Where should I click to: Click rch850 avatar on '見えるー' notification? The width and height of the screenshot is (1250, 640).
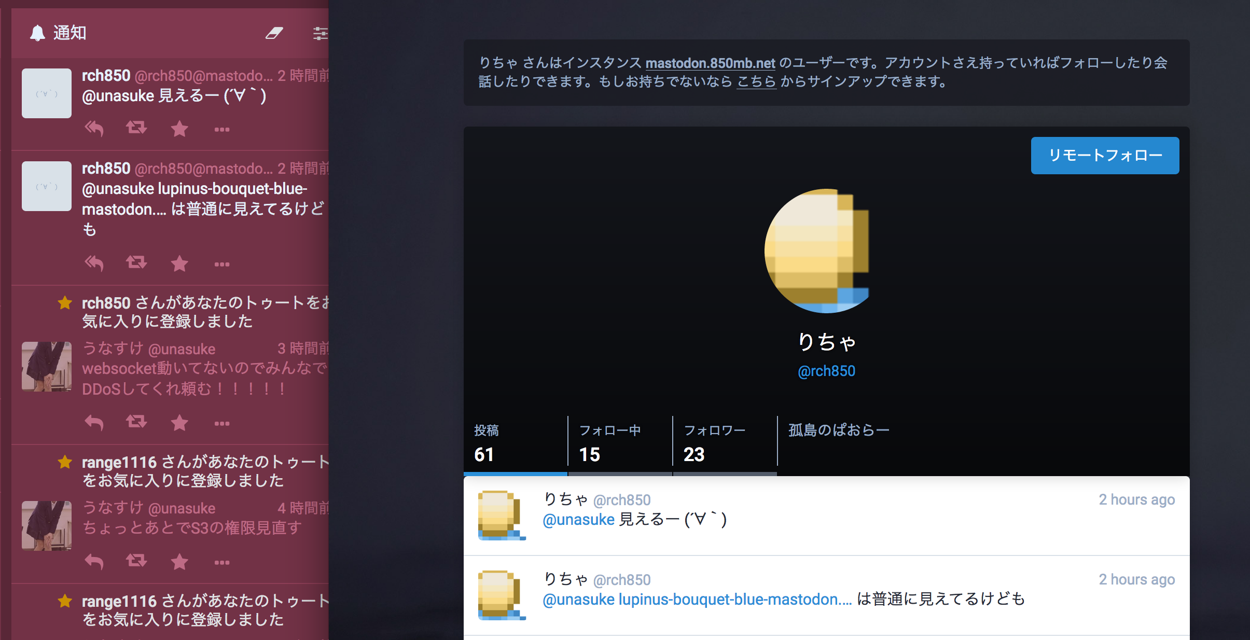coord(47,93)
